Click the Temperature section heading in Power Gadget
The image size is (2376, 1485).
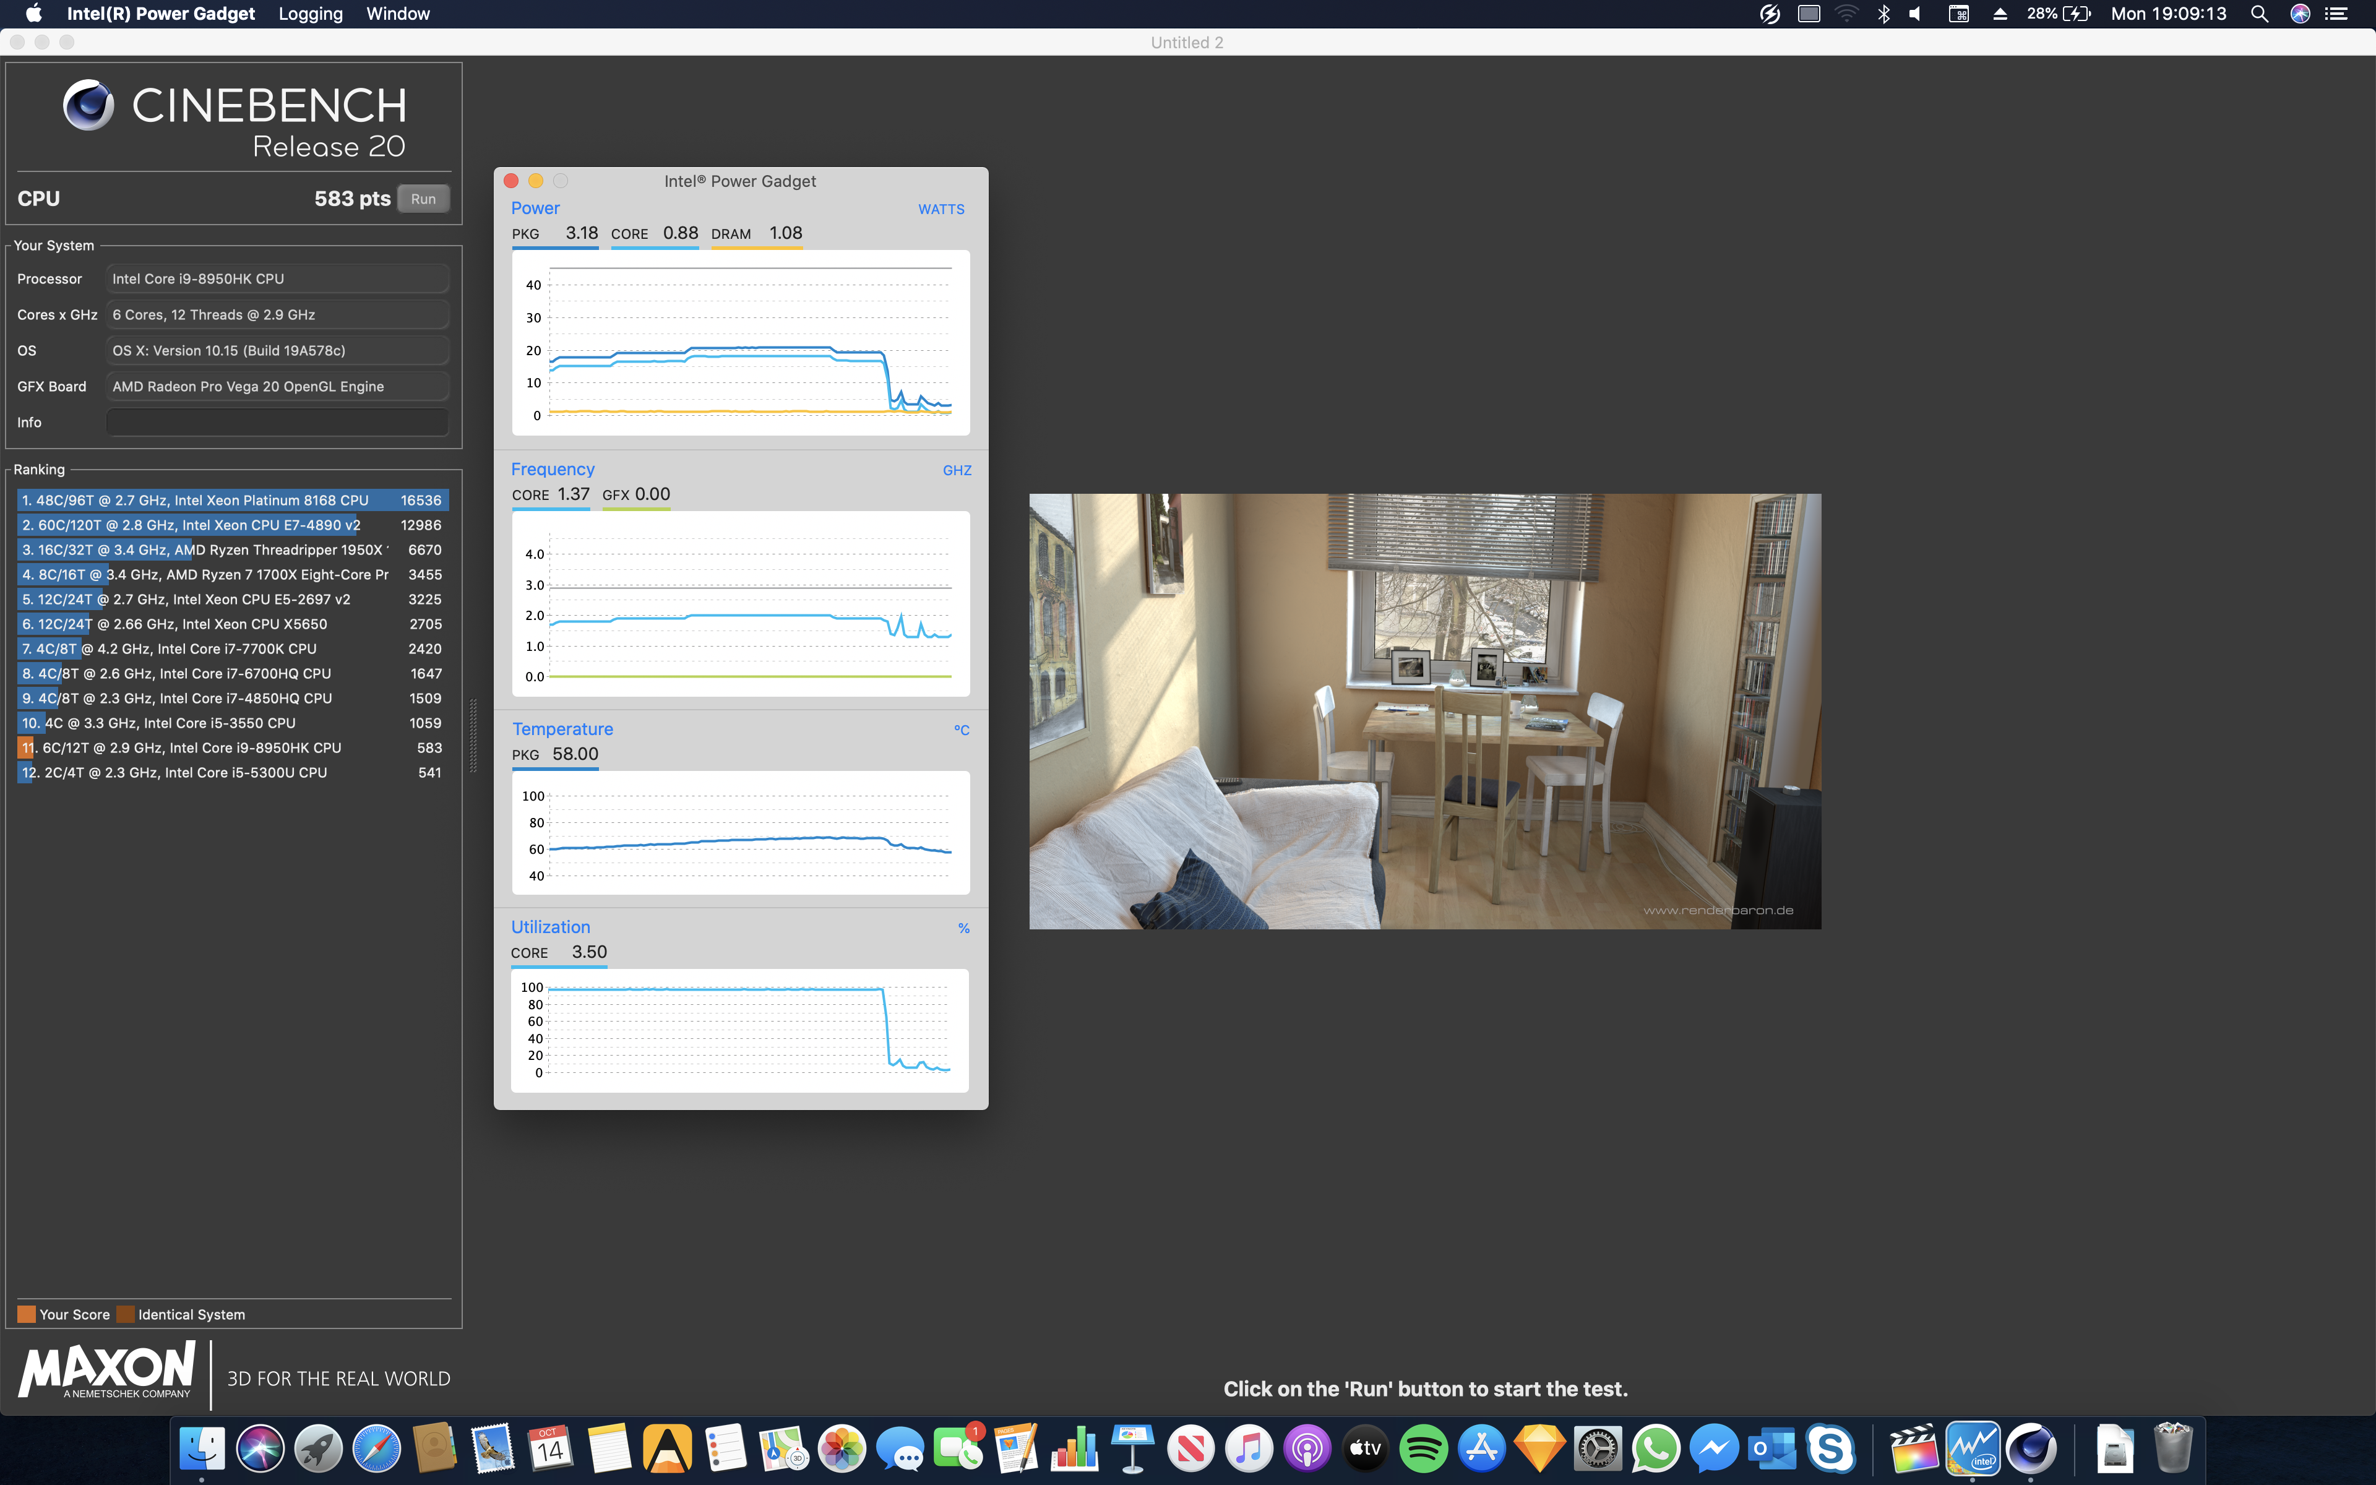[562, 729]
